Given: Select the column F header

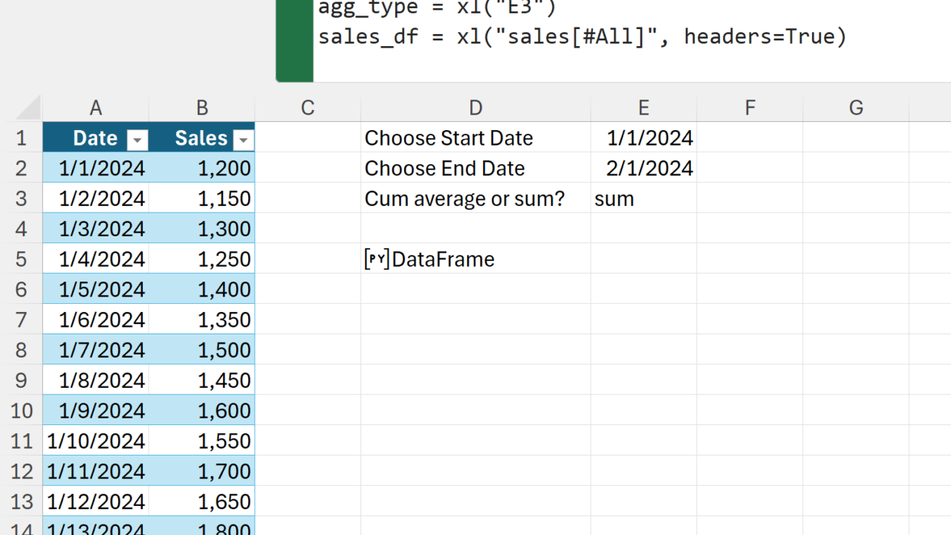Looking at the screenshot, I should pyautogui.click(x=750, y=108).
